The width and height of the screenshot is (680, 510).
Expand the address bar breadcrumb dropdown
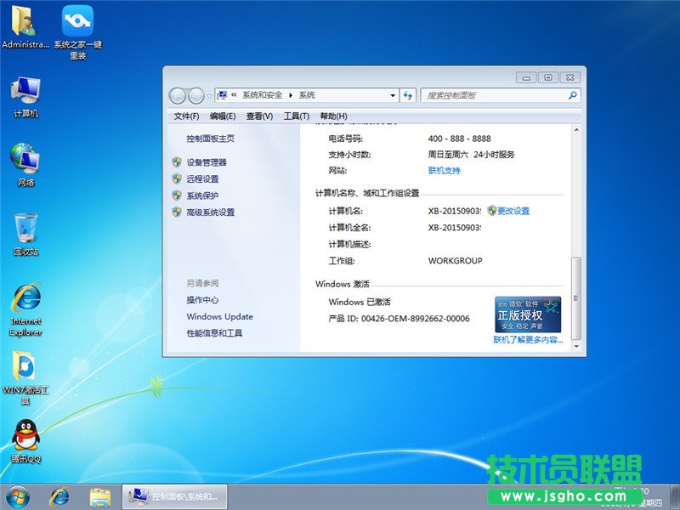(394, 94)
